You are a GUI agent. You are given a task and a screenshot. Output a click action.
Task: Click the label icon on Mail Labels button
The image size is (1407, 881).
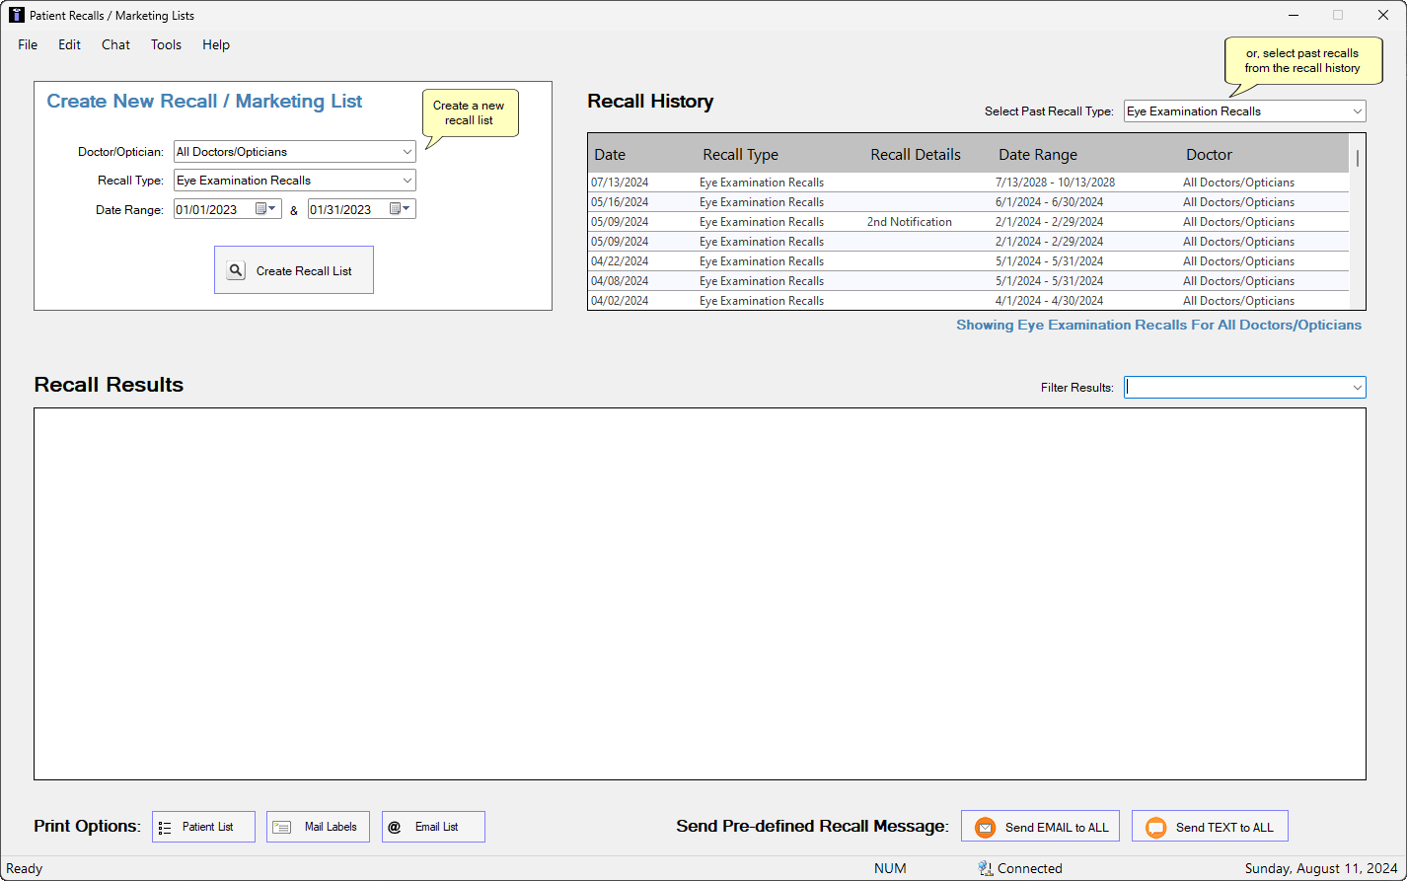pos(281,828)
